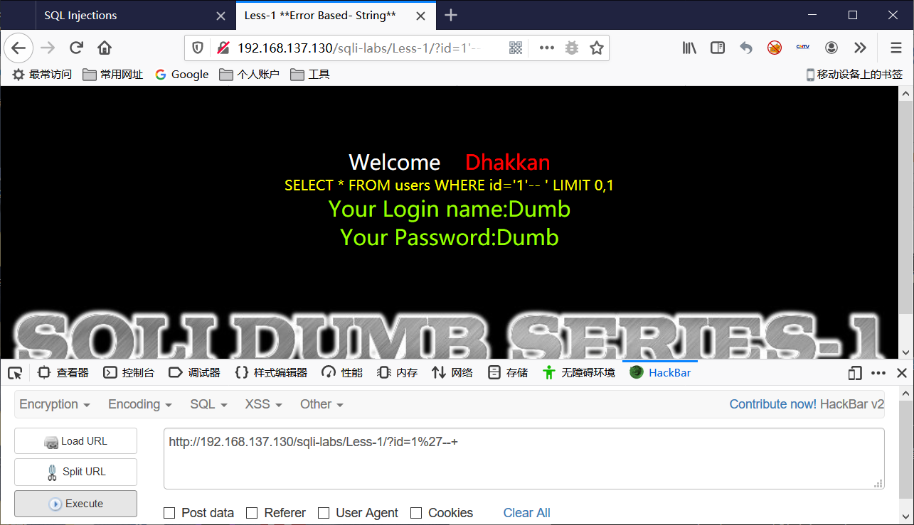
Task: Expand the Encryption dropdown
Action: tap(55, 404)
